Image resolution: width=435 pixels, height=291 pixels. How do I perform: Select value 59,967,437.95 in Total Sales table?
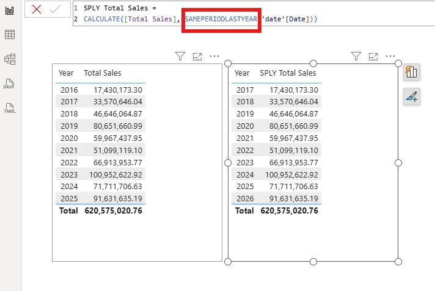118,138
